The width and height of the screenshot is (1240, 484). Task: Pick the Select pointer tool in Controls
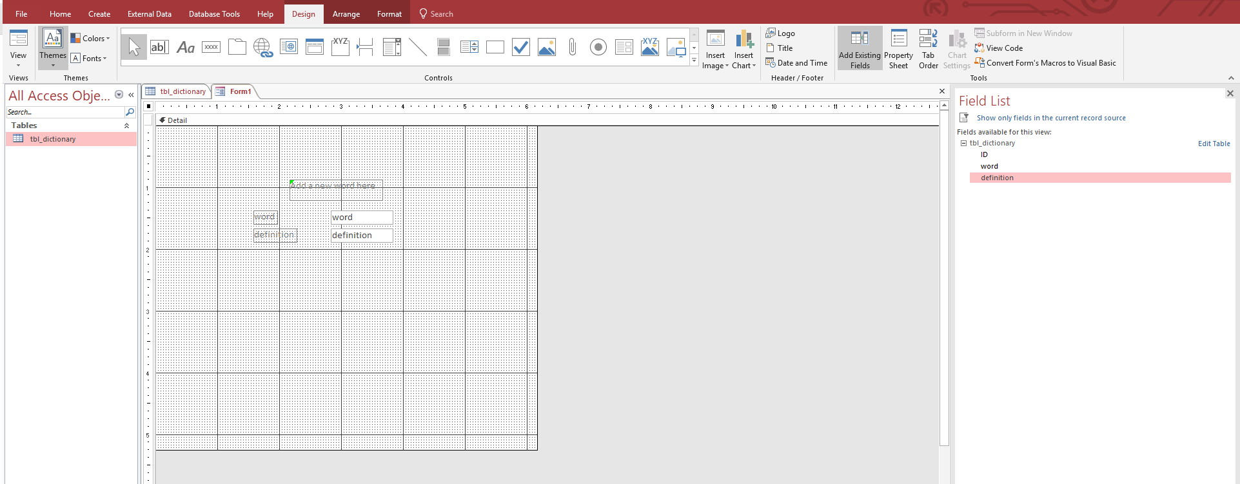(134, 47)
